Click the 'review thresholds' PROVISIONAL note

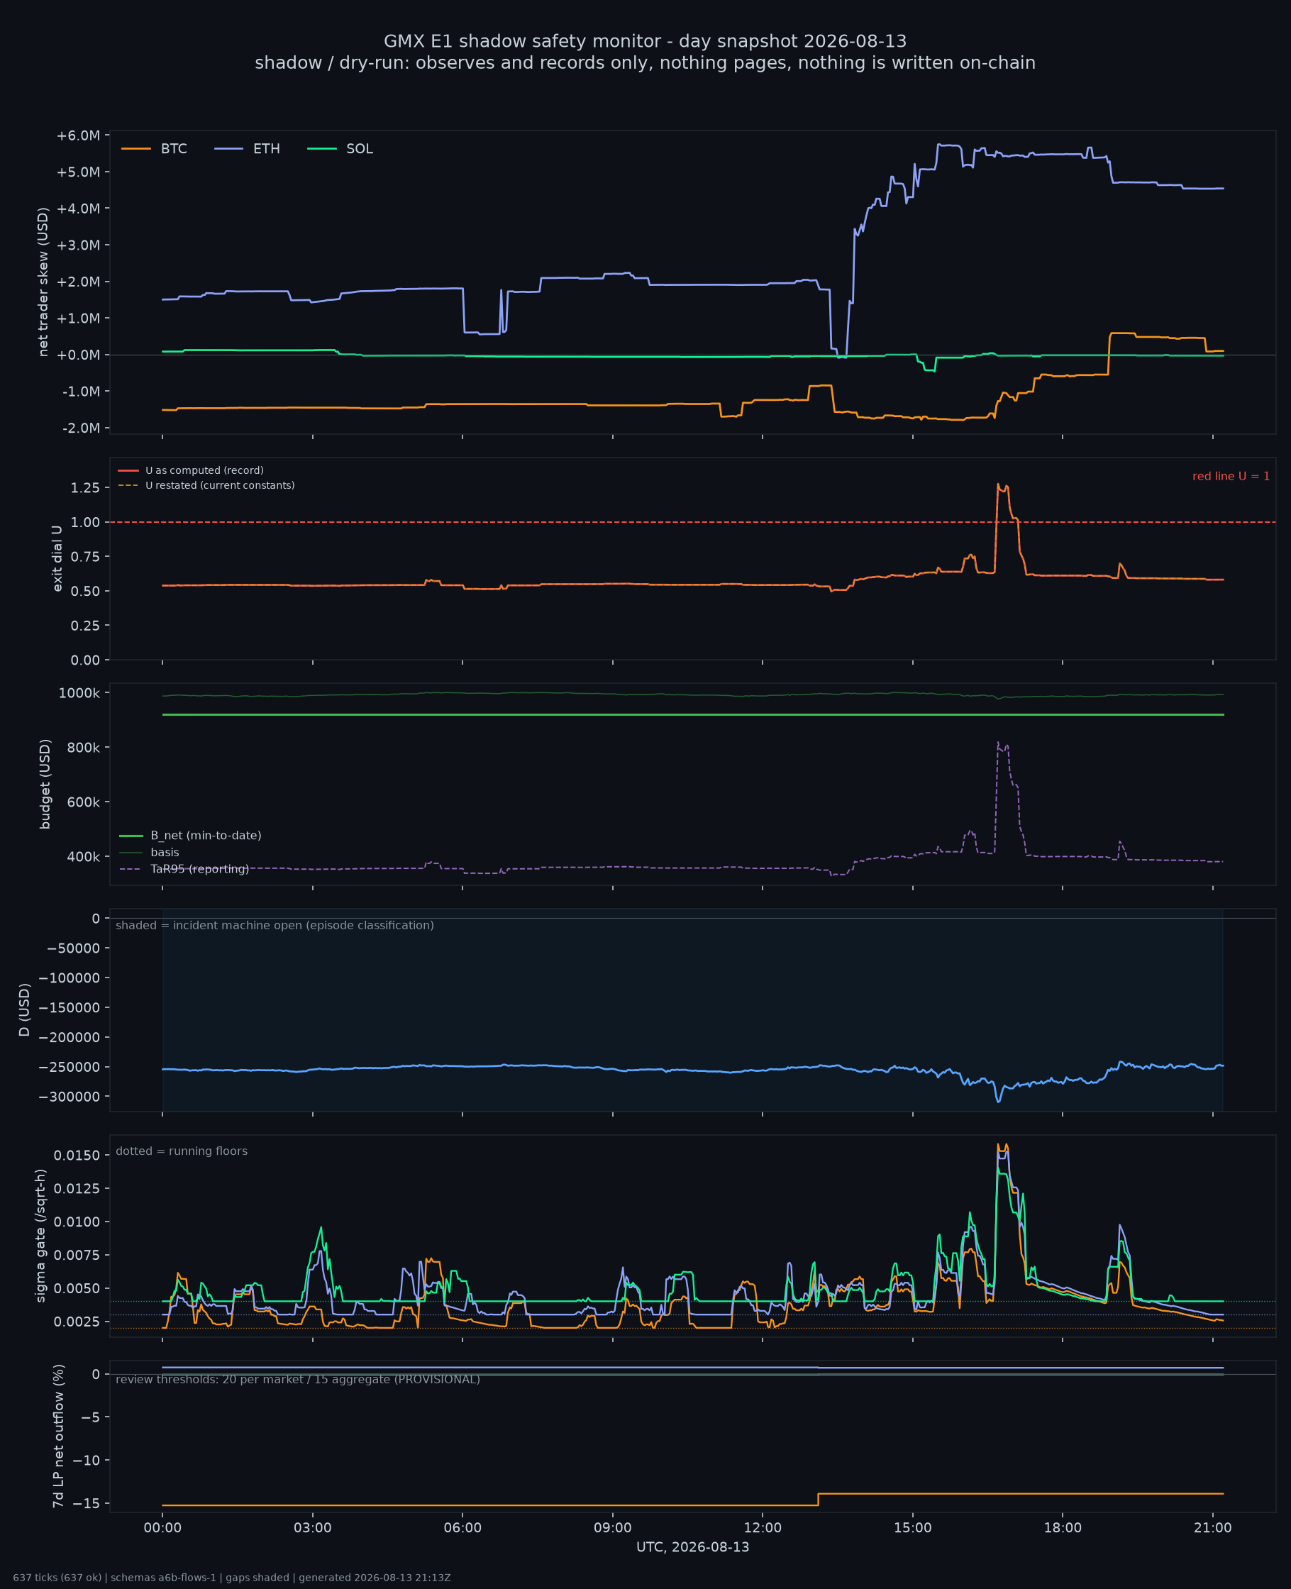click(x=297, y=1379)
